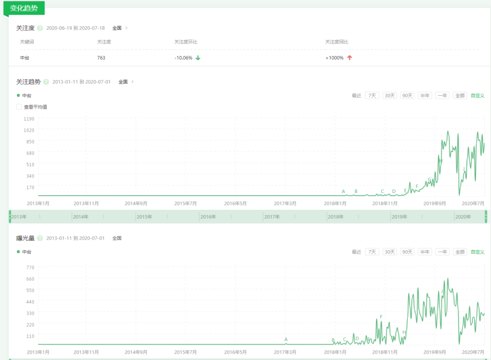Click marker H on the 关注趋势 chart

(x=440, y=161)
